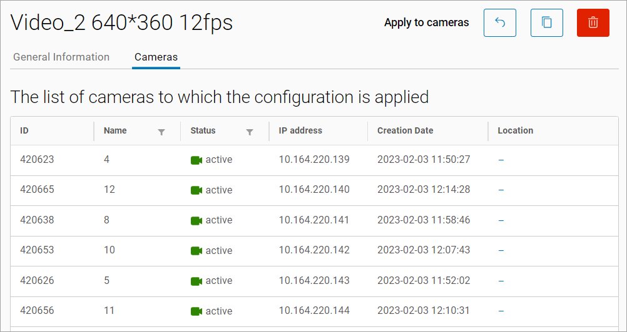Open the Name column filter

(x=161, y=132)
